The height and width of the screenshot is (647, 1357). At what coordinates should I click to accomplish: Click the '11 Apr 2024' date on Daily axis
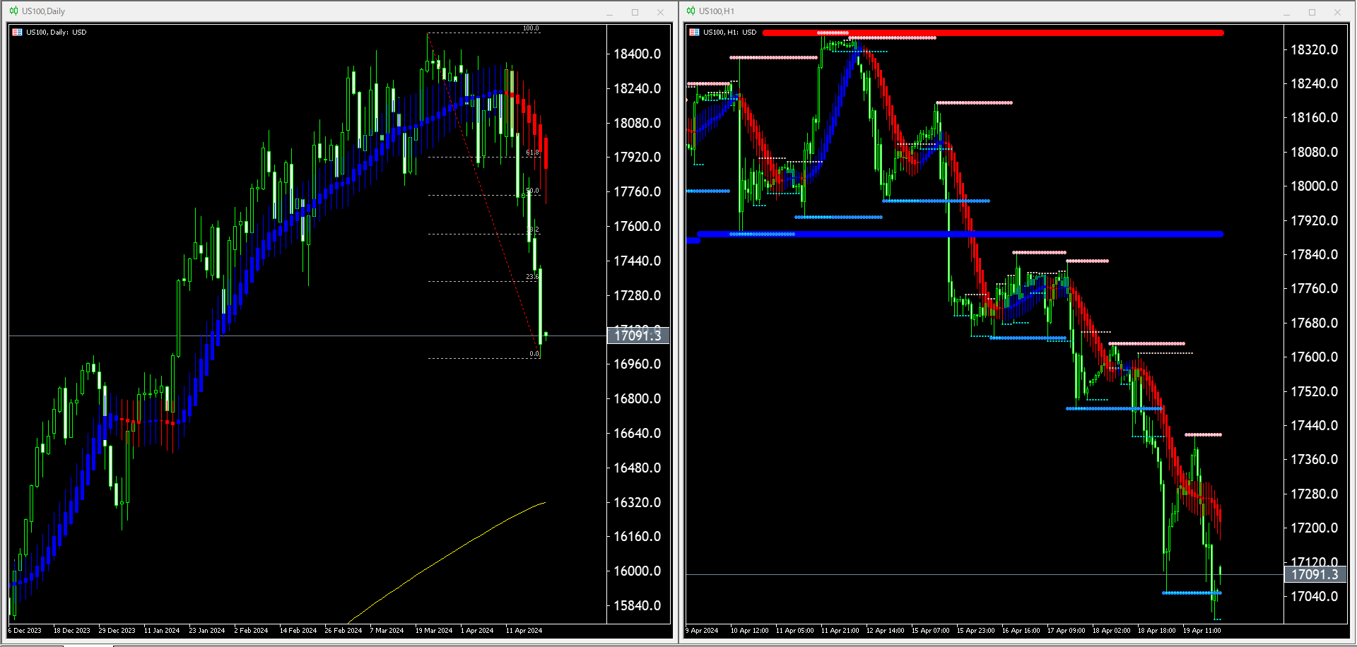point(524,630)
